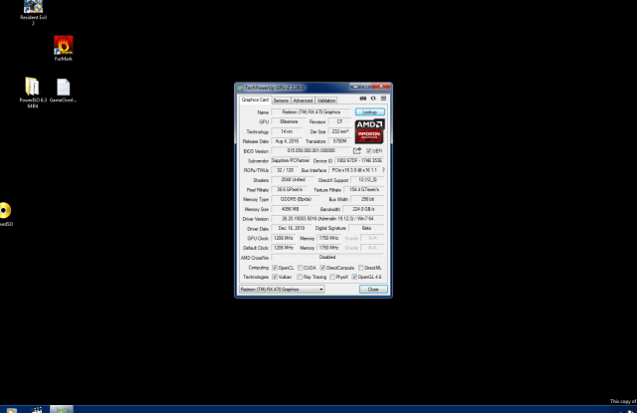
Task: Toggle the Ray Tracing checkbox
Action: click(x=300, y=277)
